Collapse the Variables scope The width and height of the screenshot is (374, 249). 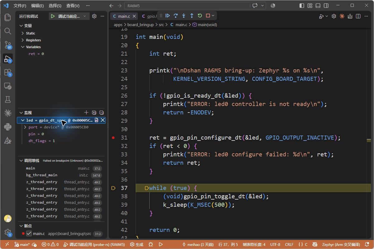tap(23, 47)
